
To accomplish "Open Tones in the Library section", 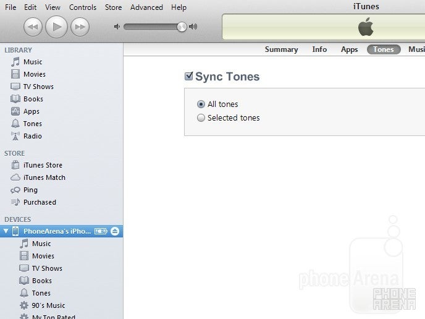I will pos(27,124).
